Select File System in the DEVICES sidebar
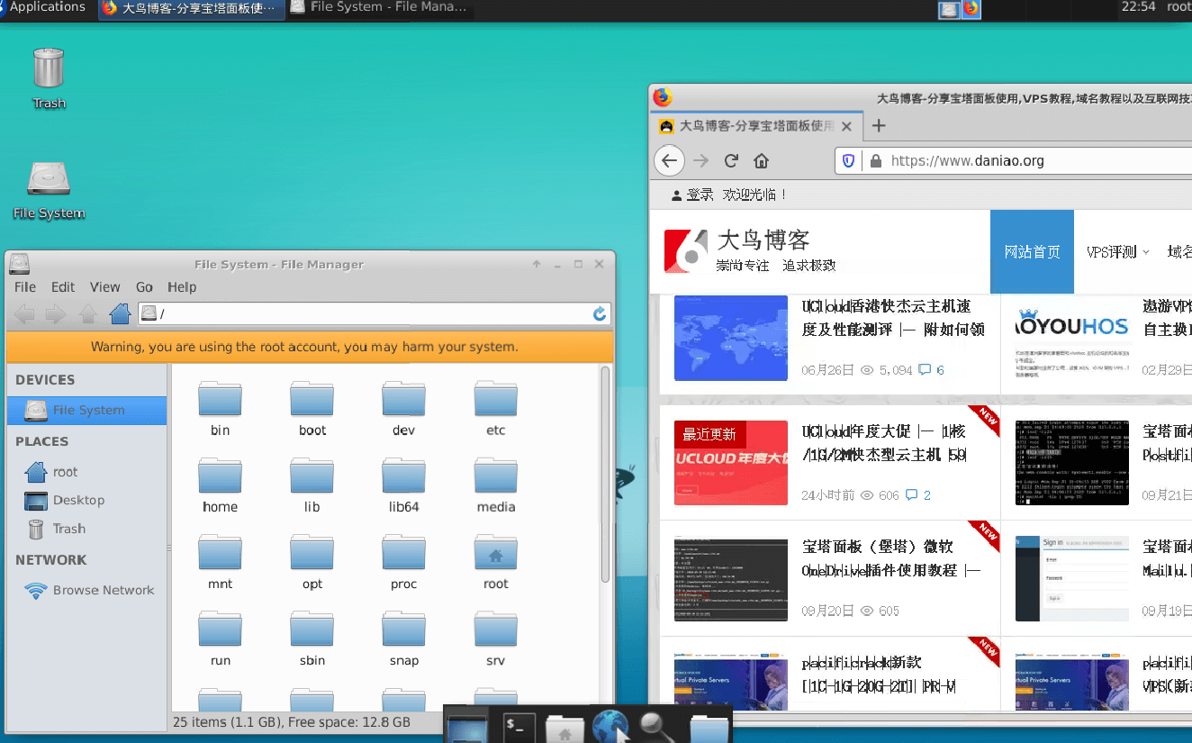The width and height of the screenshot is (1192, 743). tap(86, 410)
